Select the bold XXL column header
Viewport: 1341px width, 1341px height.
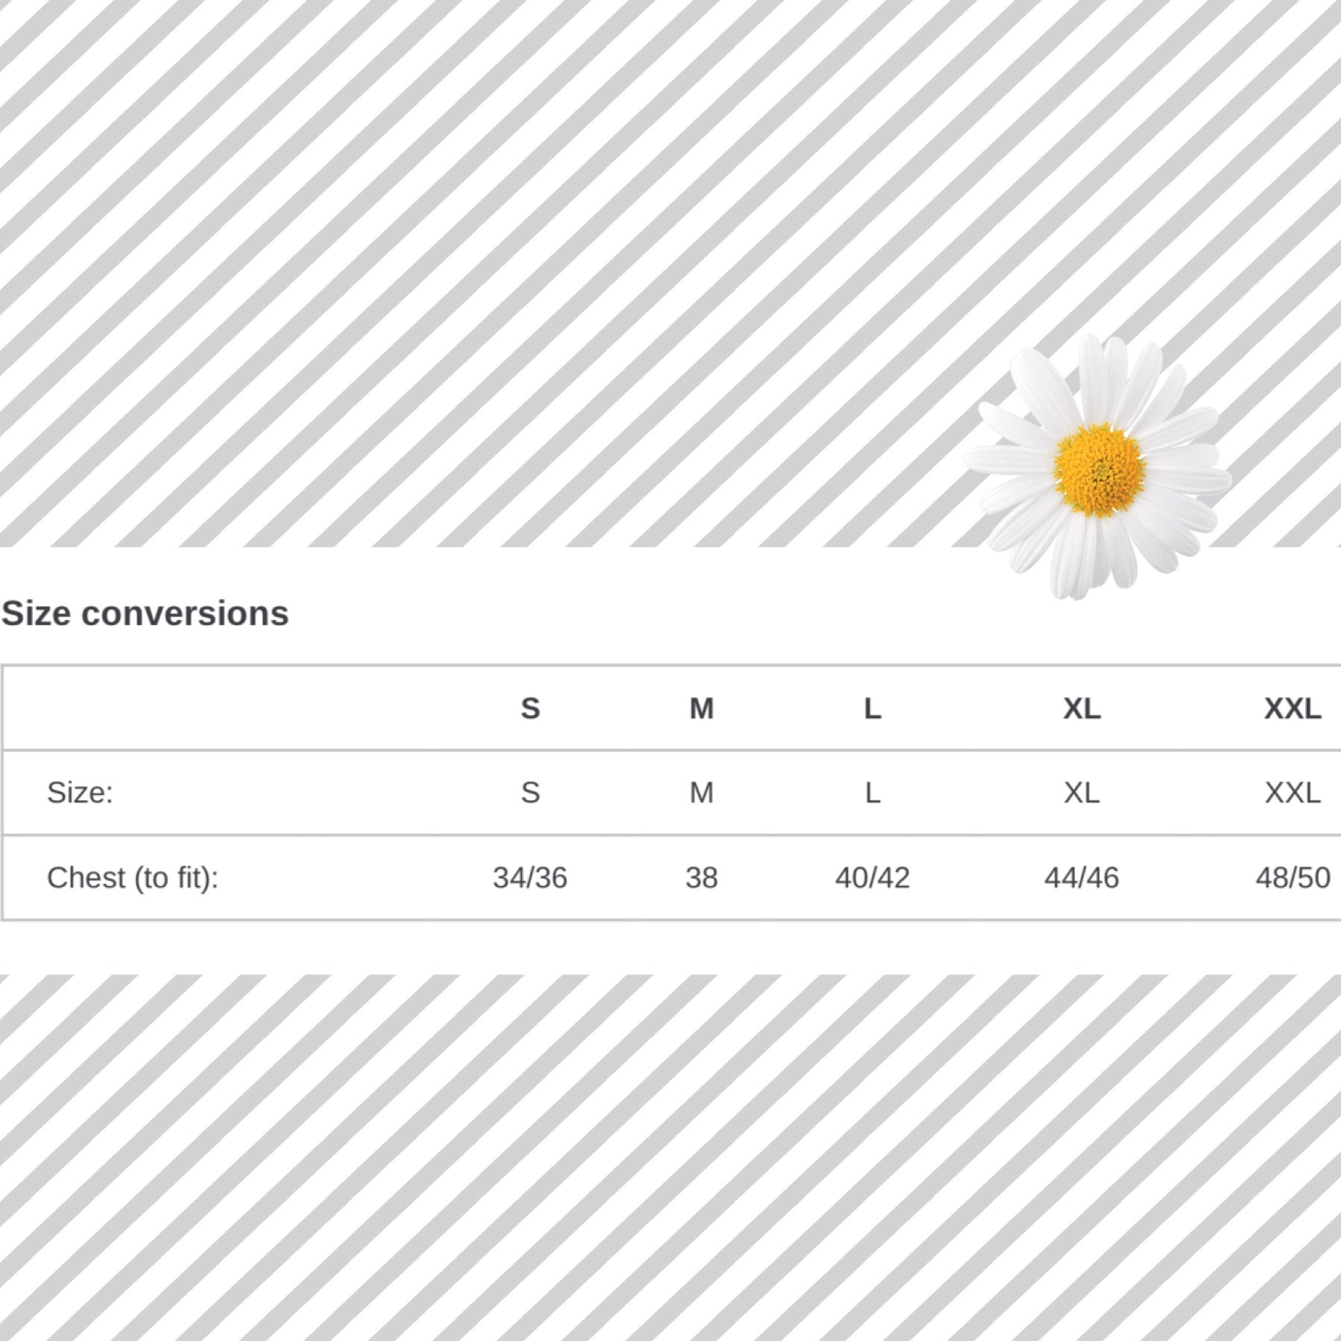1293,708
